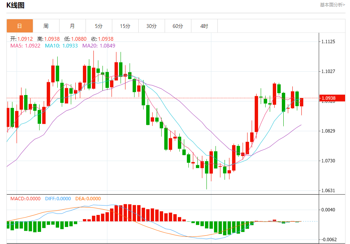350x244 pixels.
Task: Click the 开:1.0912 open price value
Action: [x=21, y=39]
